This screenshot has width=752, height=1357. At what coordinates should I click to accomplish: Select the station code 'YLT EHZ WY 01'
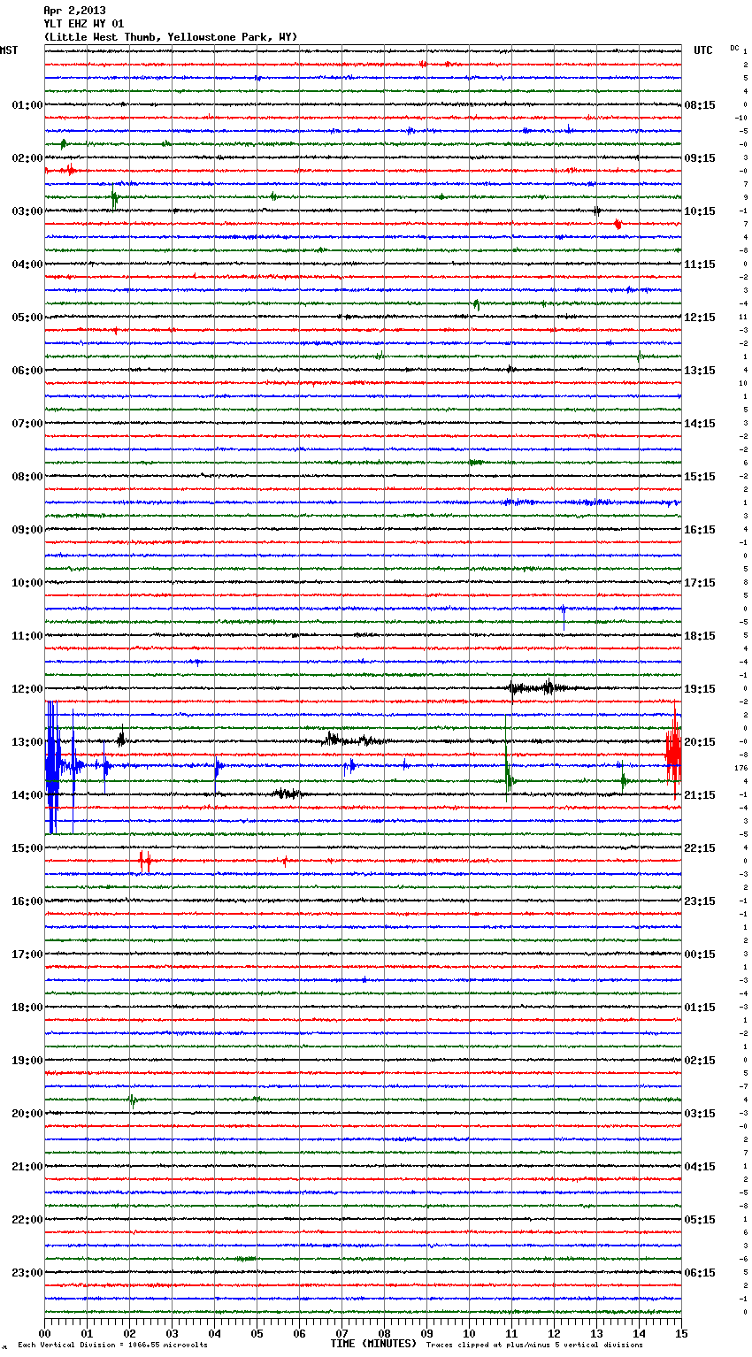[x=84, y=24]
